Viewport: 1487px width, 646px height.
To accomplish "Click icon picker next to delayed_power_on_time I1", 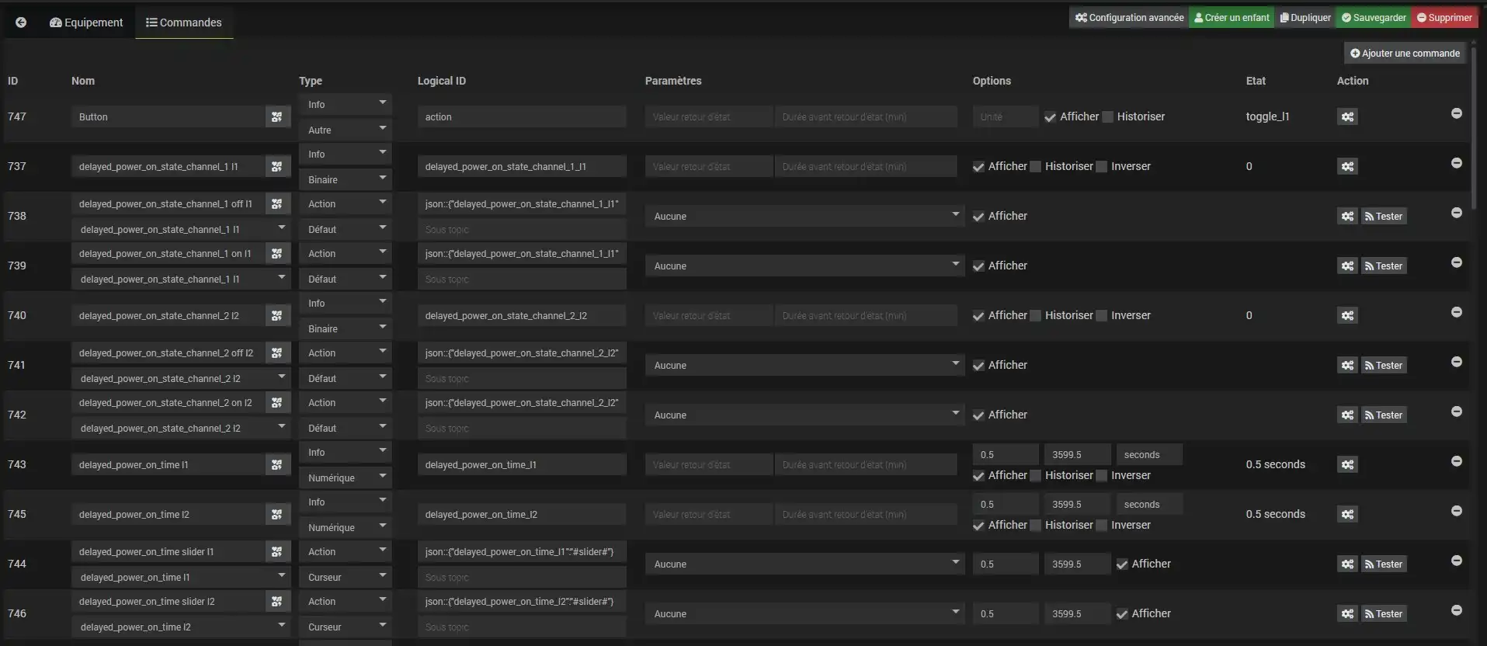I will coord(277,464).
